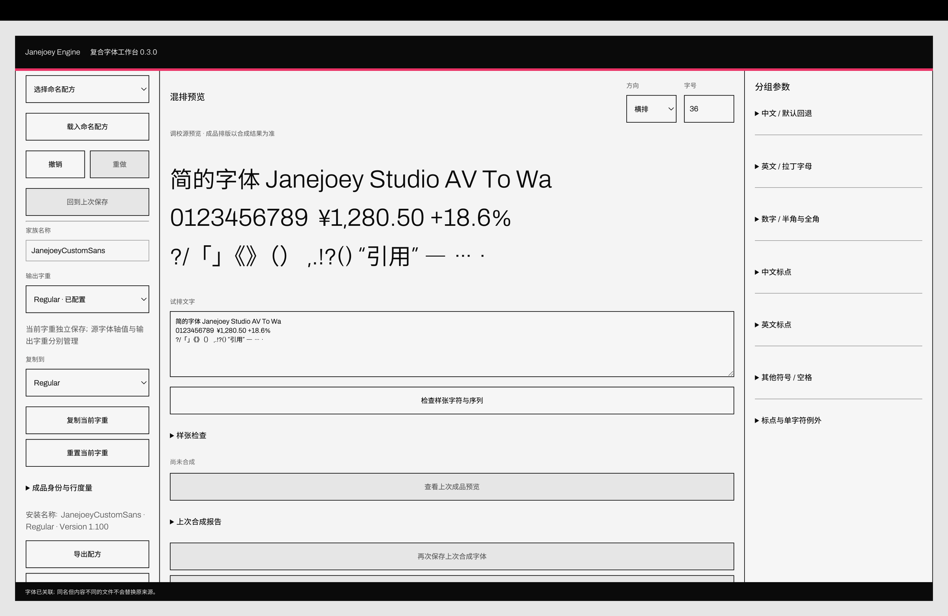
Task: Expand the 英文 / 拉丁字母 group
Action: (783, 166)
